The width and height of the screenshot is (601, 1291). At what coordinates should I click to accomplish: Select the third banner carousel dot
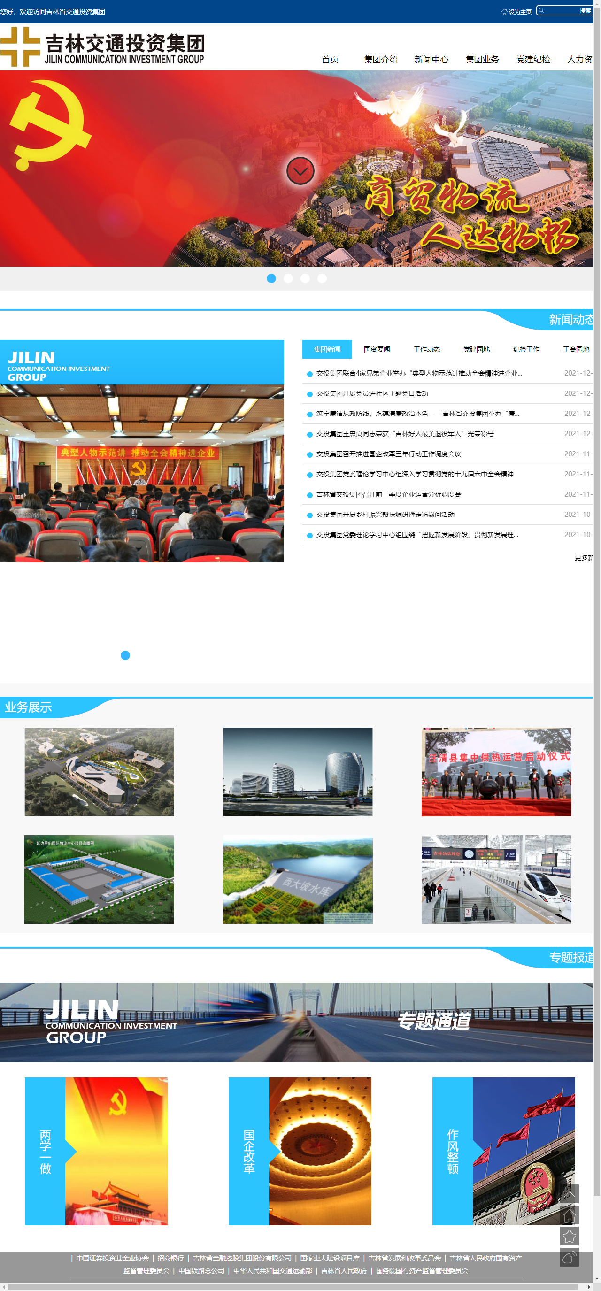coord(305,278)
